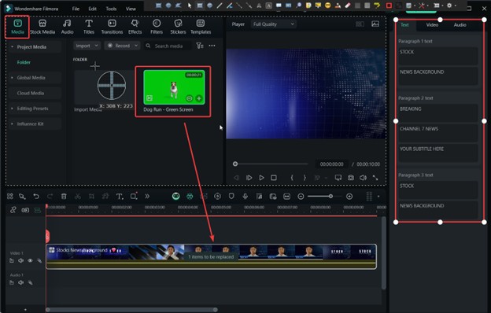Open the View menu
The height and width of the screenshot is (313, 491).
coord(131,9)
